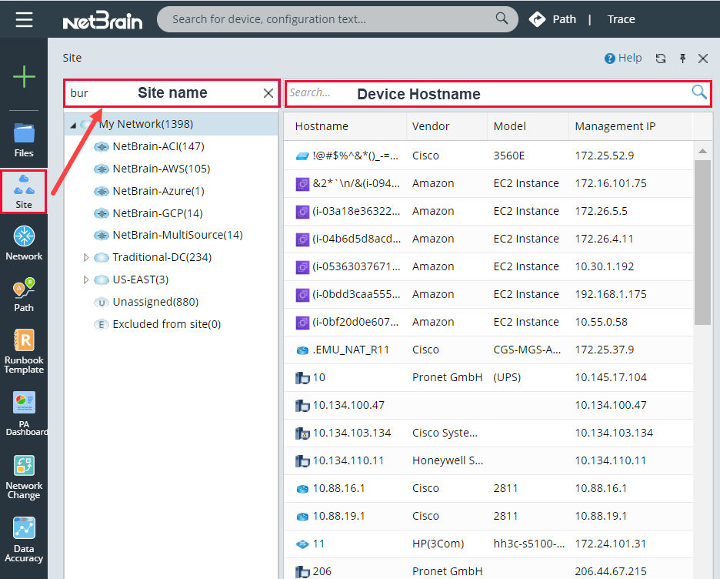Clear the 'bur' site name search
Image resolution: width=720 pixels, height=579 pixels.
(267, 93)
